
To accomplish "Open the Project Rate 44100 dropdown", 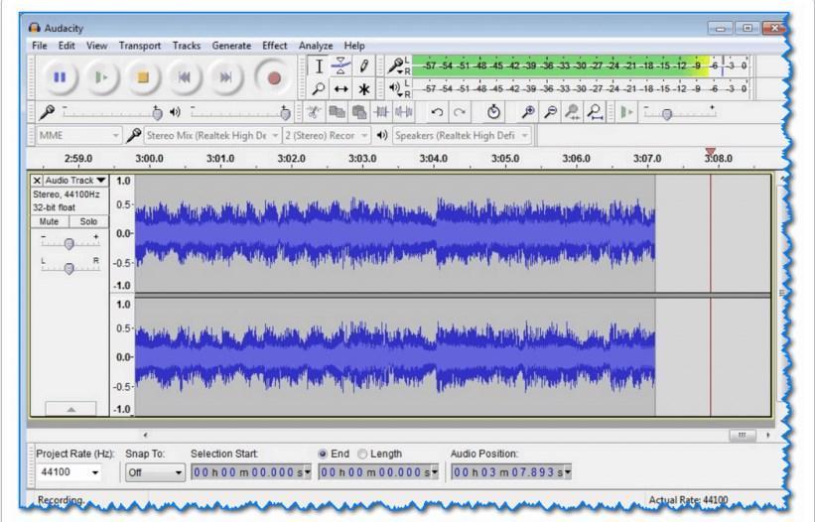I will pyautogui.click(x=95, y=472).
